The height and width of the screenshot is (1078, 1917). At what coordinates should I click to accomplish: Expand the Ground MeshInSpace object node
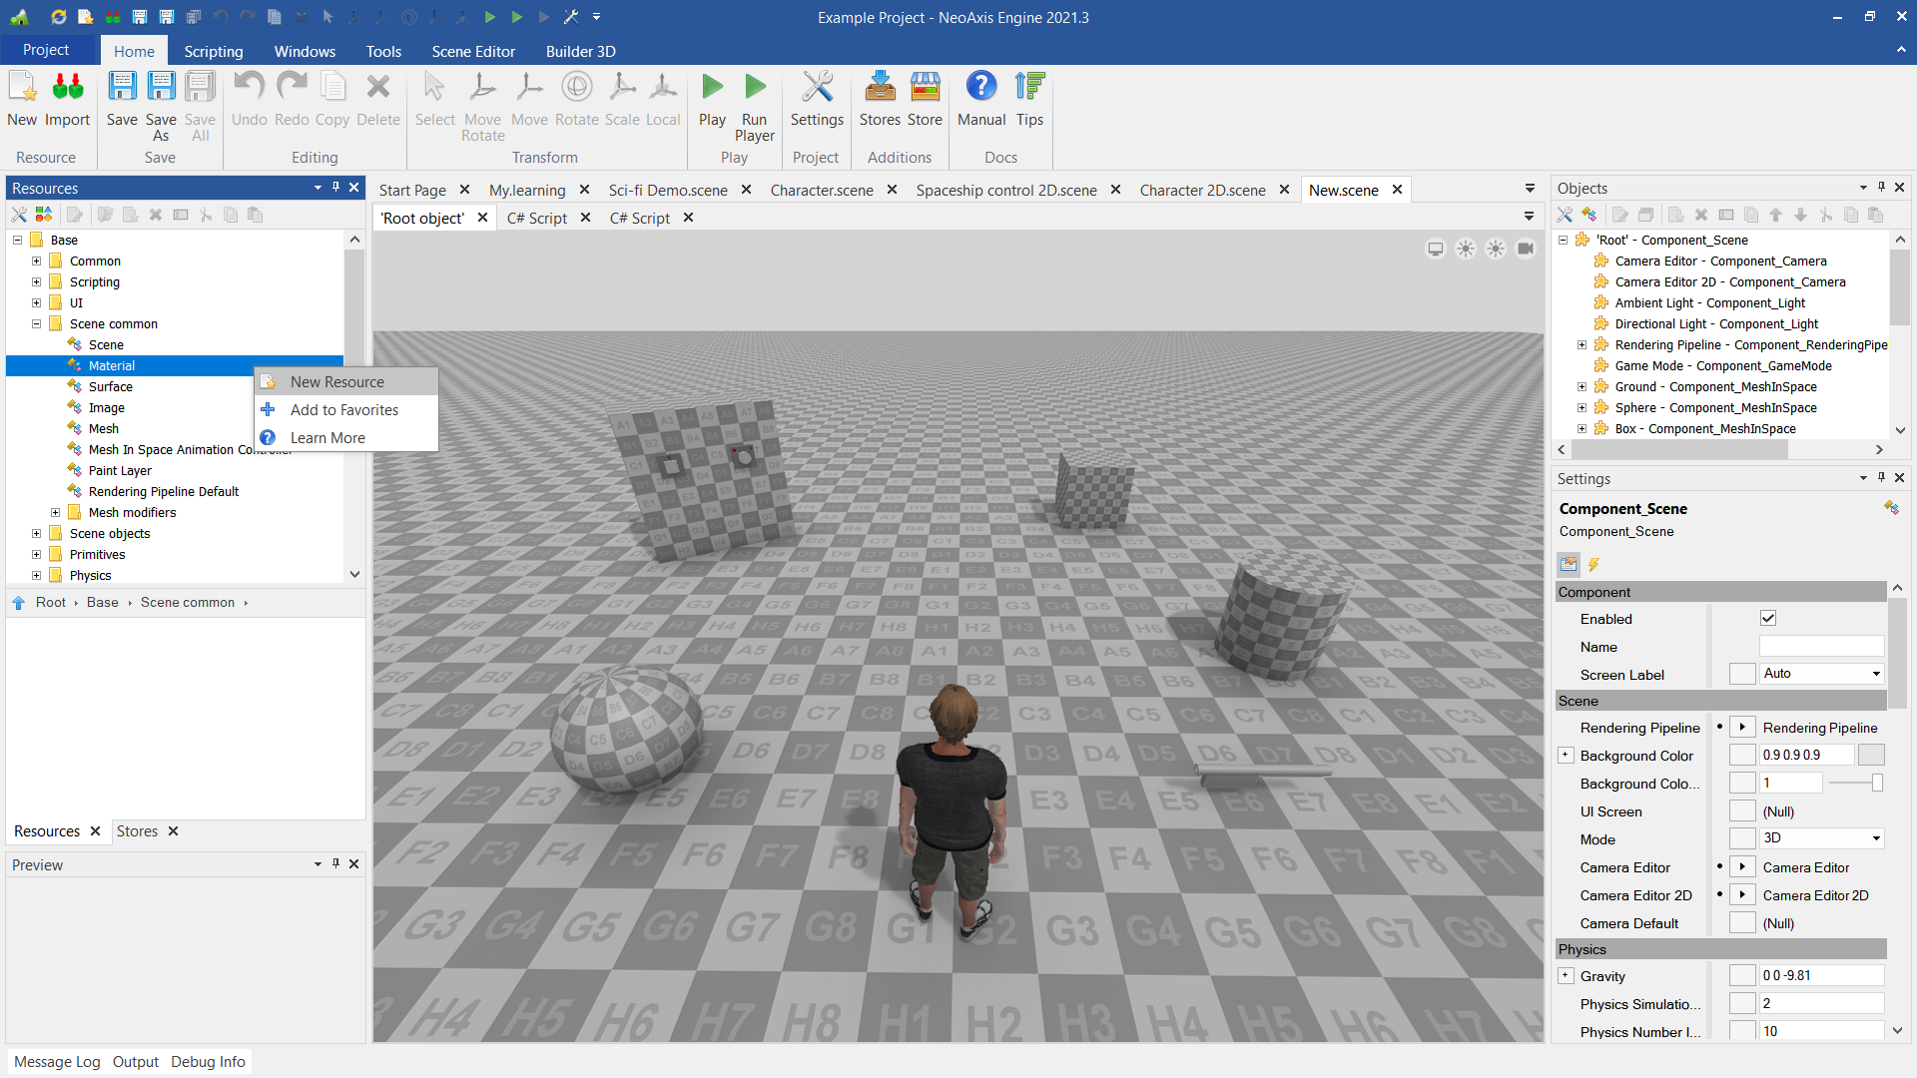1582,387
